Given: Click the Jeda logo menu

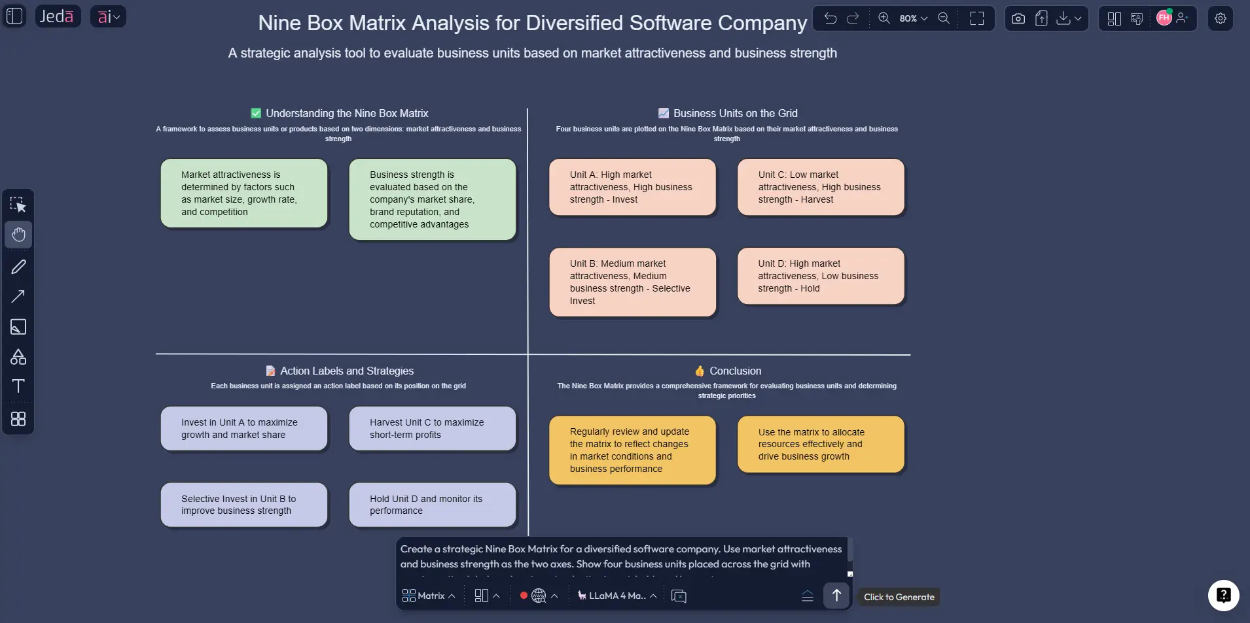Looking at the screenshot, I should click(58, 16).
